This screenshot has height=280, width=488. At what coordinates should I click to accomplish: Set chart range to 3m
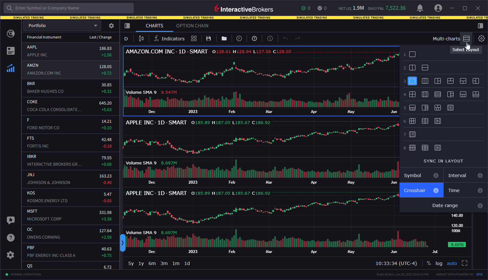pyautogui.click(x=164, y=263)
